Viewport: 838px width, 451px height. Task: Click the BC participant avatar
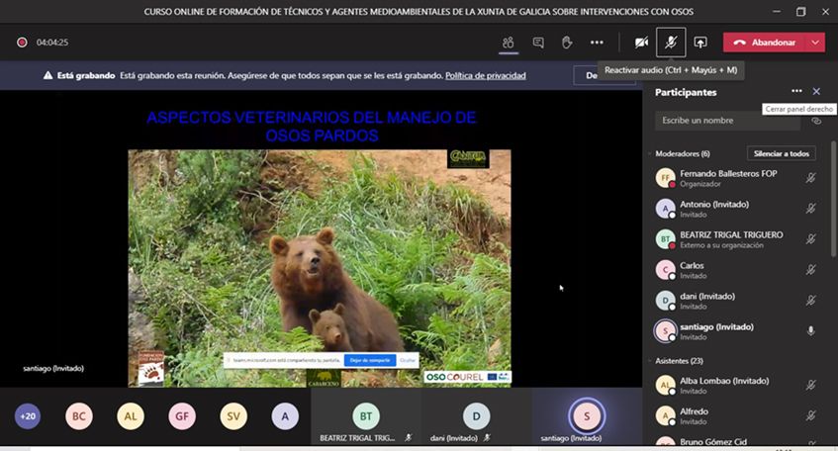[79, 416]
